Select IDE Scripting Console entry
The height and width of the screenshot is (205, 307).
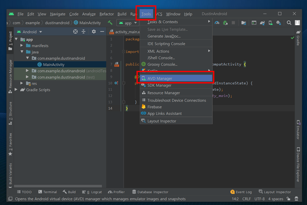176,44
